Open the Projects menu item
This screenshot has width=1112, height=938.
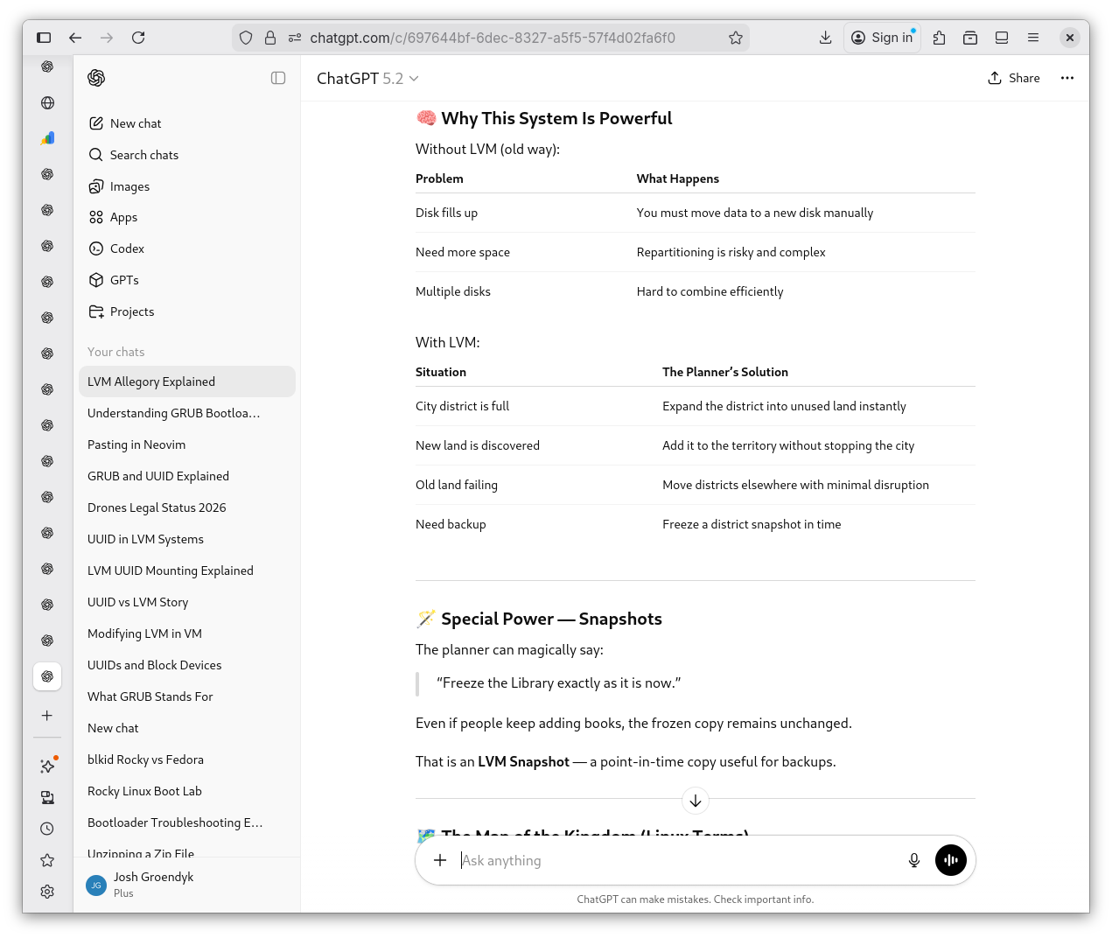(x=132, y=311)
